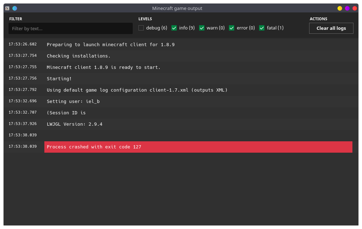Enable the debug (6) level checkbox

[141, 28]
